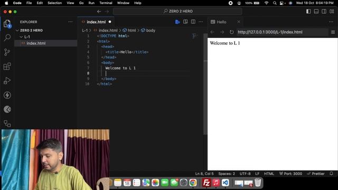Click the macOS clock Wed 18 Oct
The width and height of the screenshot is (338, 190).
click(x=315, y=3)
